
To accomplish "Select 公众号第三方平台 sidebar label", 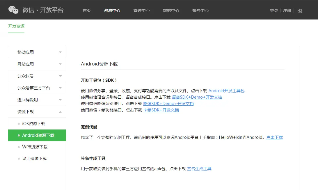I will (34, 88).
